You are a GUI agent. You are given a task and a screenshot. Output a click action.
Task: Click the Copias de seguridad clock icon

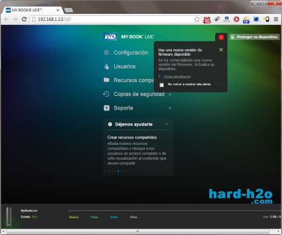[106, 94]
